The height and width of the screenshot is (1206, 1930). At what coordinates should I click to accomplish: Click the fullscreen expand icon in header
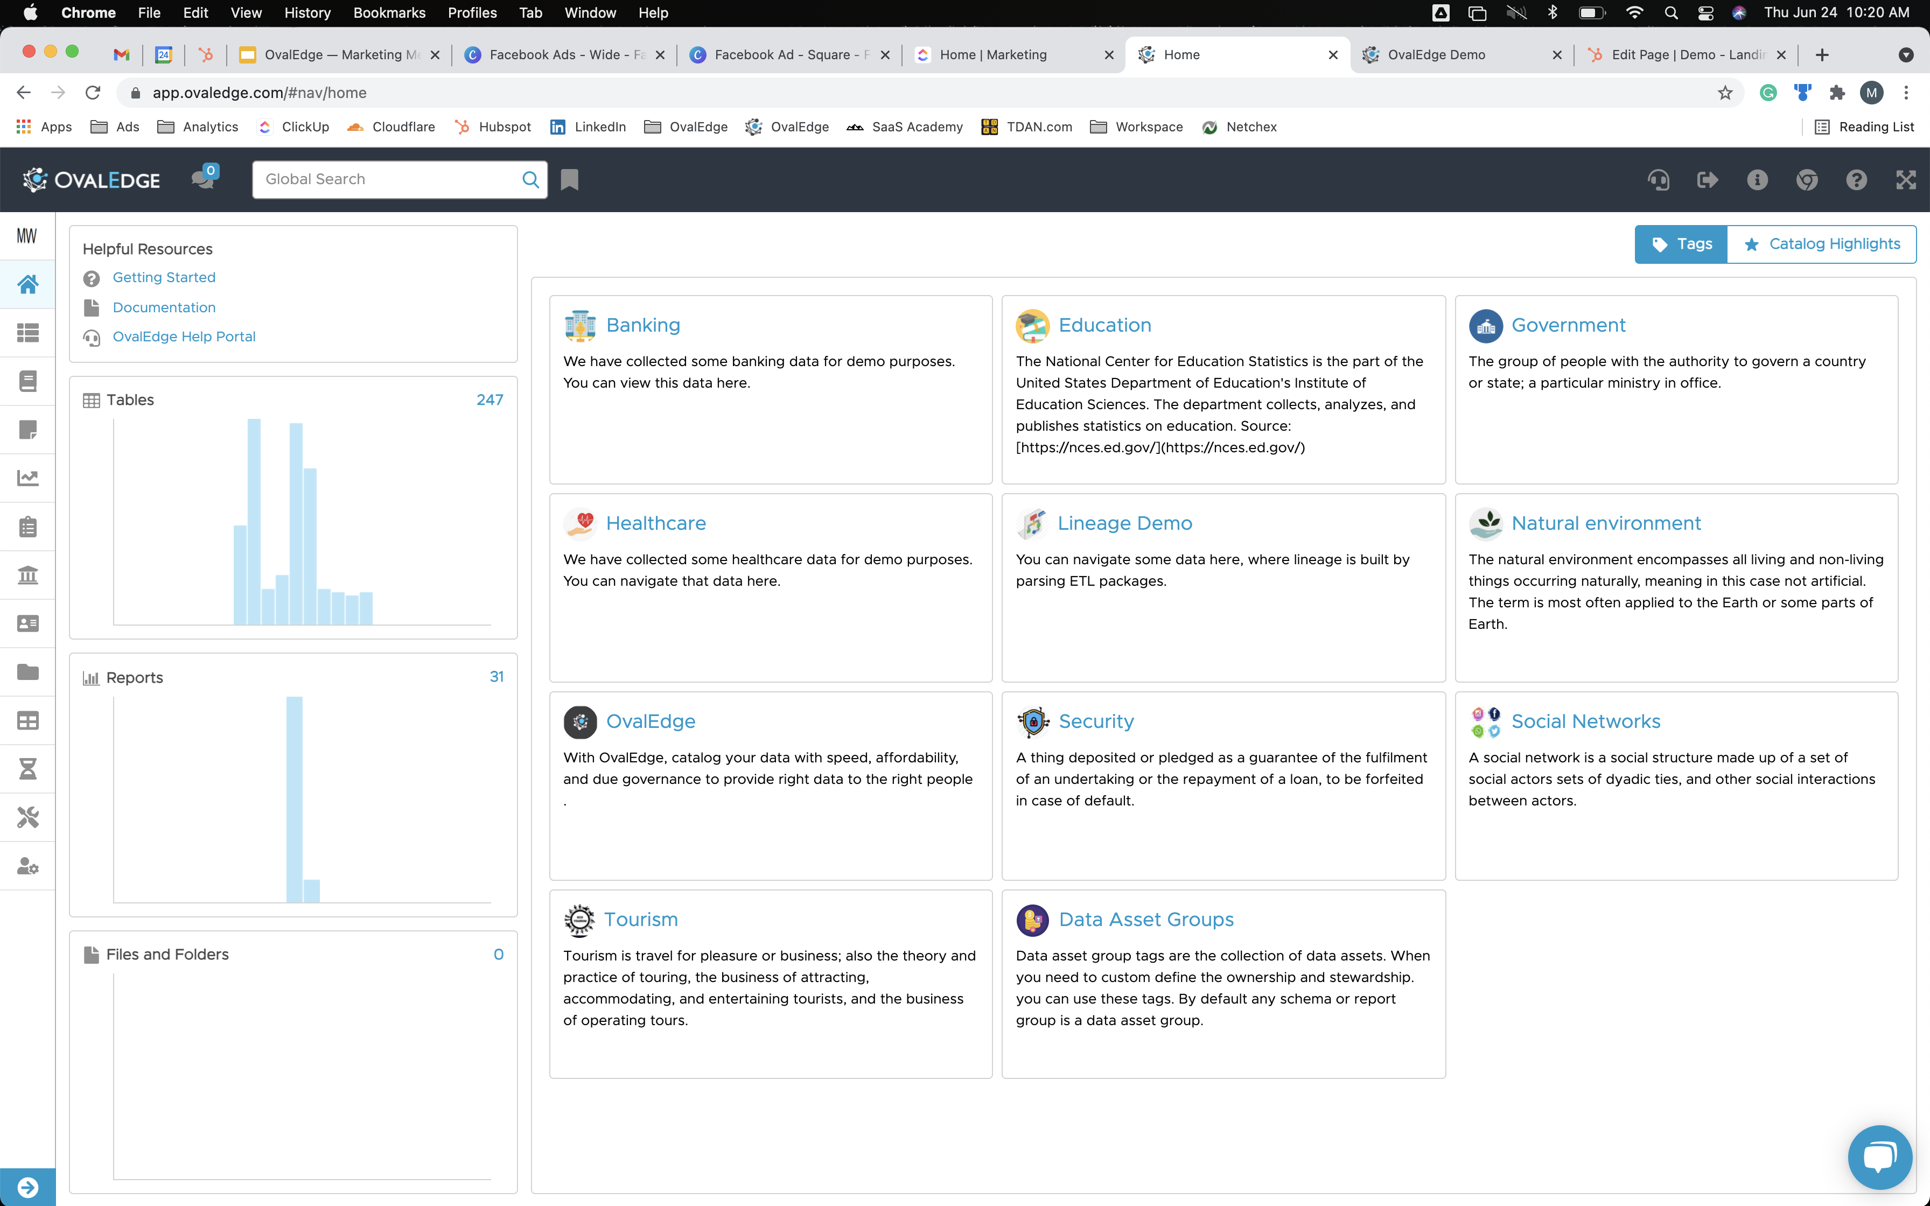click(x=1905, y=179)
